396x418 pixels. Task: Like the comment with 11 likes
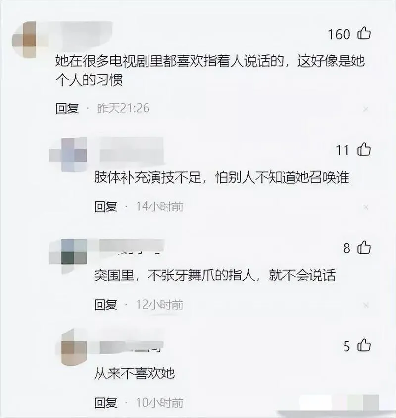click(x=364, y=149)
